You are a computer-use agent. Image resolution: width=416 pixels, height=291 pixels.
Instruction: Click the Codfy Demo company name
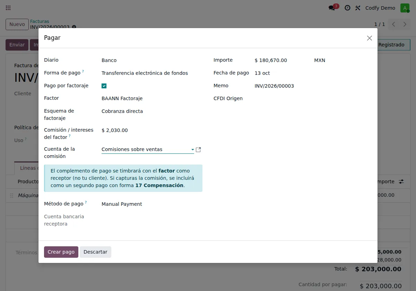point(380,8)
